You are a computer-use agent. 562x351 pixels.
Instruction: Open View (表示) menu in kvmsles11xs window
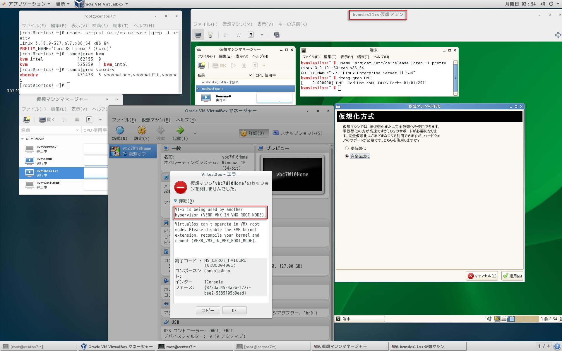[x=265, y=24]
